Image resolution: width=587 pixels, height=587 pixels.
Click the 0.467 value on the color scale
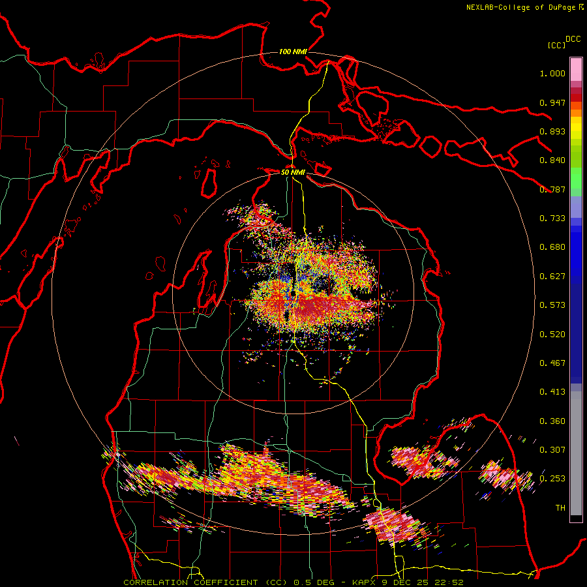(552, 363)
